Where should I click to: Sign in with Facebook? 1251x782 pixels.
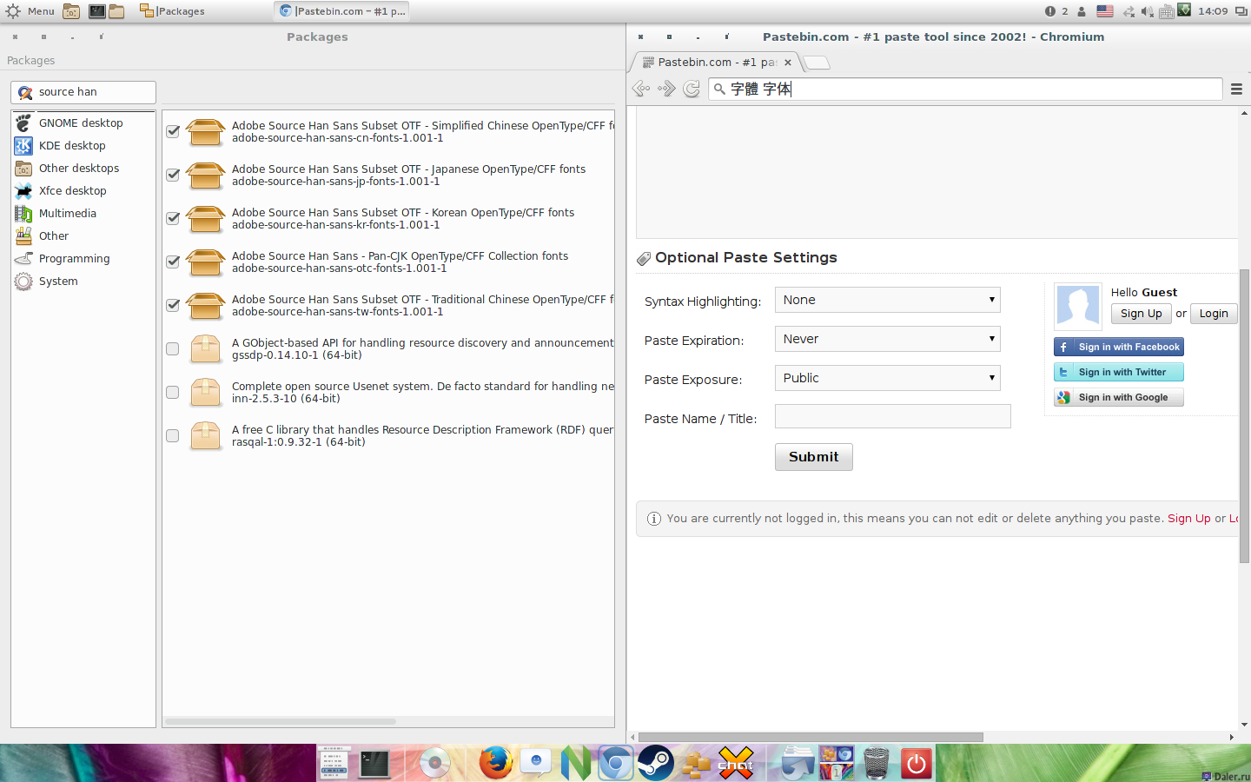pyautogui.click(x=1119, y=347)
